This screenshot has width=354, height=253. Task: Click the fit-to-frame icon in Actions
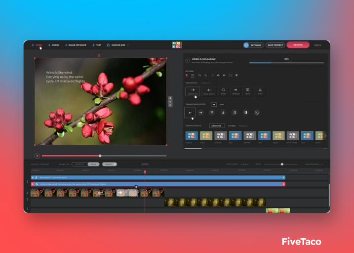231,75
